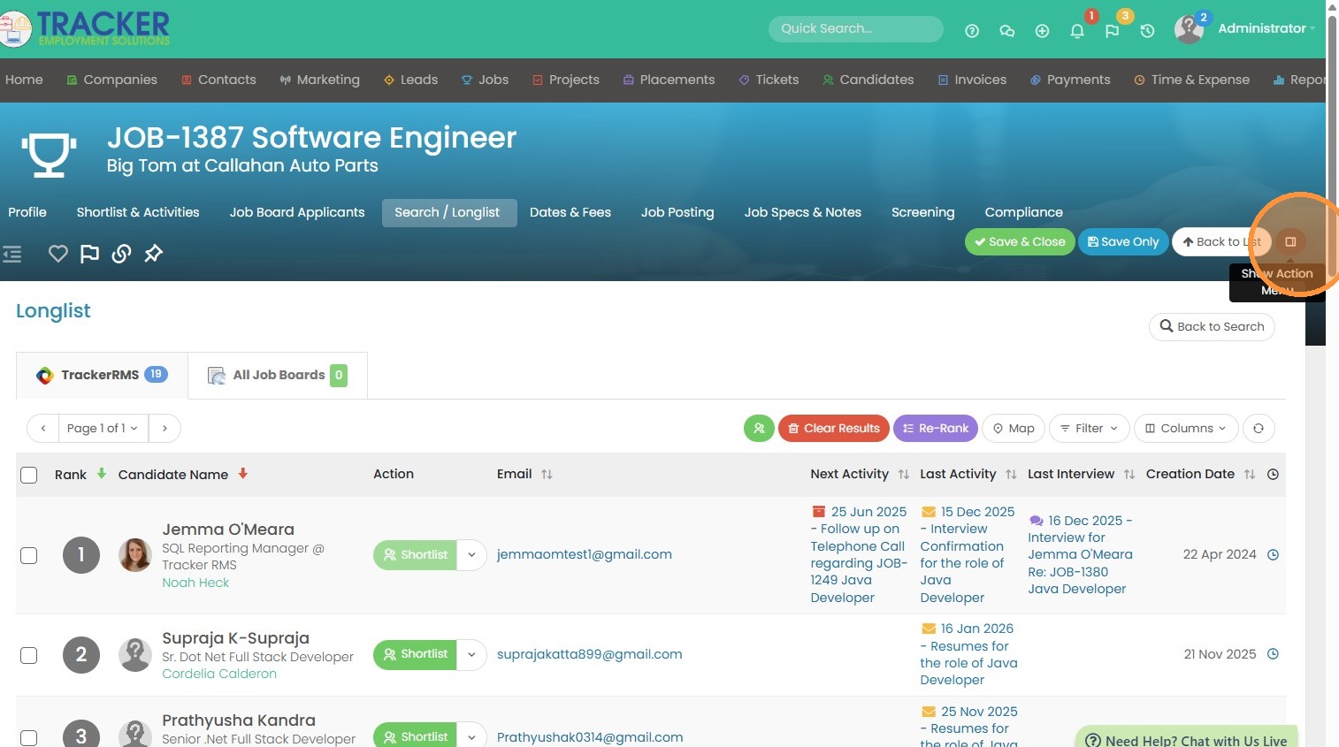1339x747 pixels.
Task: Open the notifications bell icon
Action: pos(1077,31)
